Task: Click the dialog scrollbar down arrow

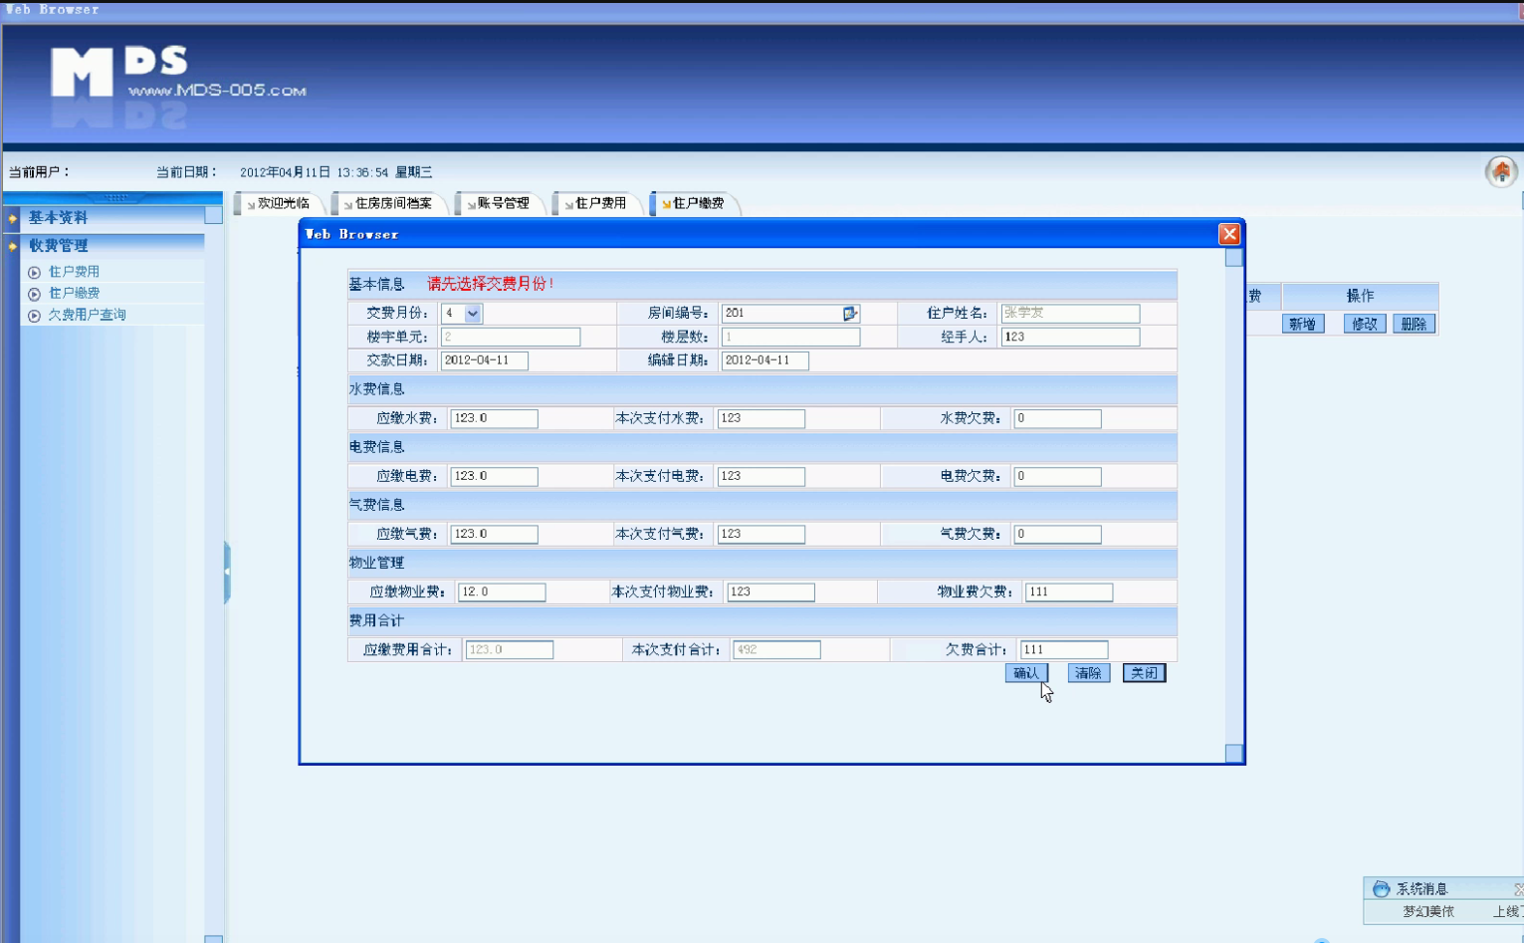Action: 1234,754
